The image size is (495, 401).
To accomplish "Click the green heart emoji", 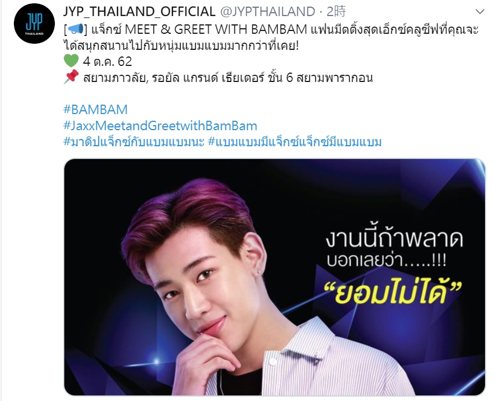I will 71,61.
